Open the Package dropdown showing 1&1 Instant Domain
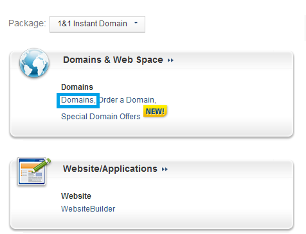 (97, 24)
